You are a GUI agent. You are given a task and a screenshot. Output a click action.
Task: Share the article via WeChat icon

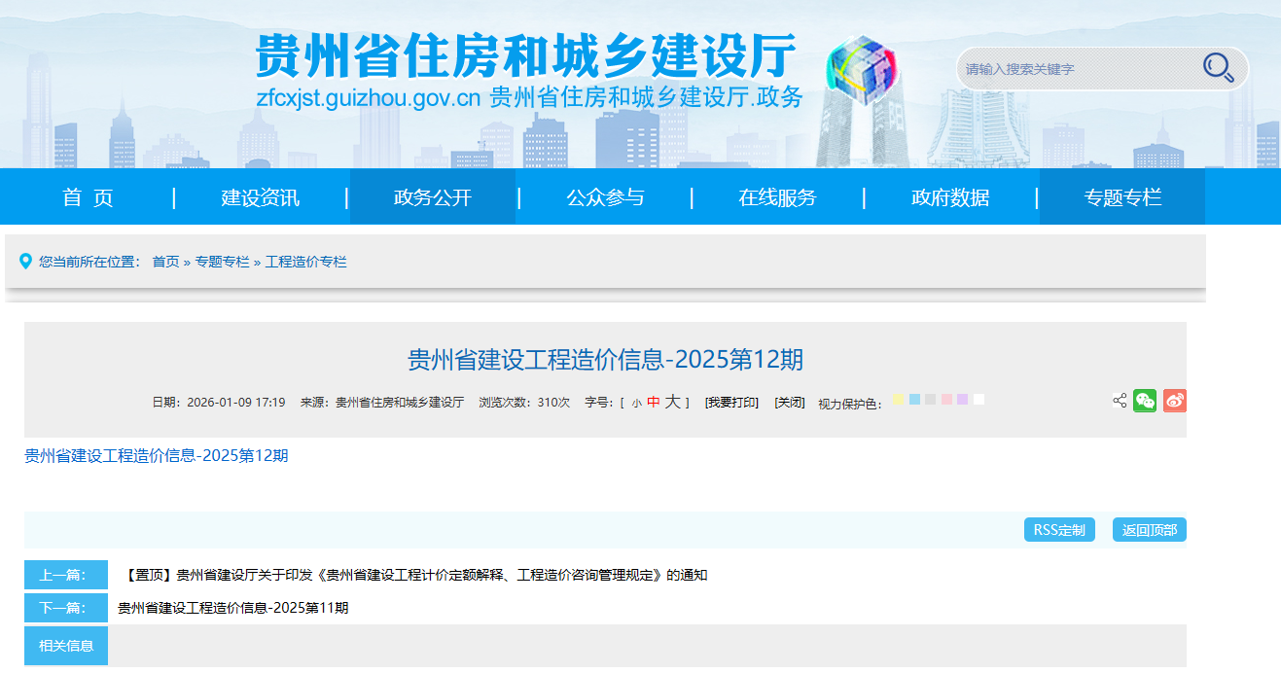[x=1145, y=401]
